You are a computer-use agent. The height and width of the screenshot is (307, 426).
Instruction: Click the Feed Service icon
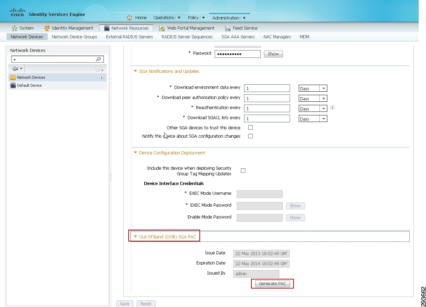[228, 28]
